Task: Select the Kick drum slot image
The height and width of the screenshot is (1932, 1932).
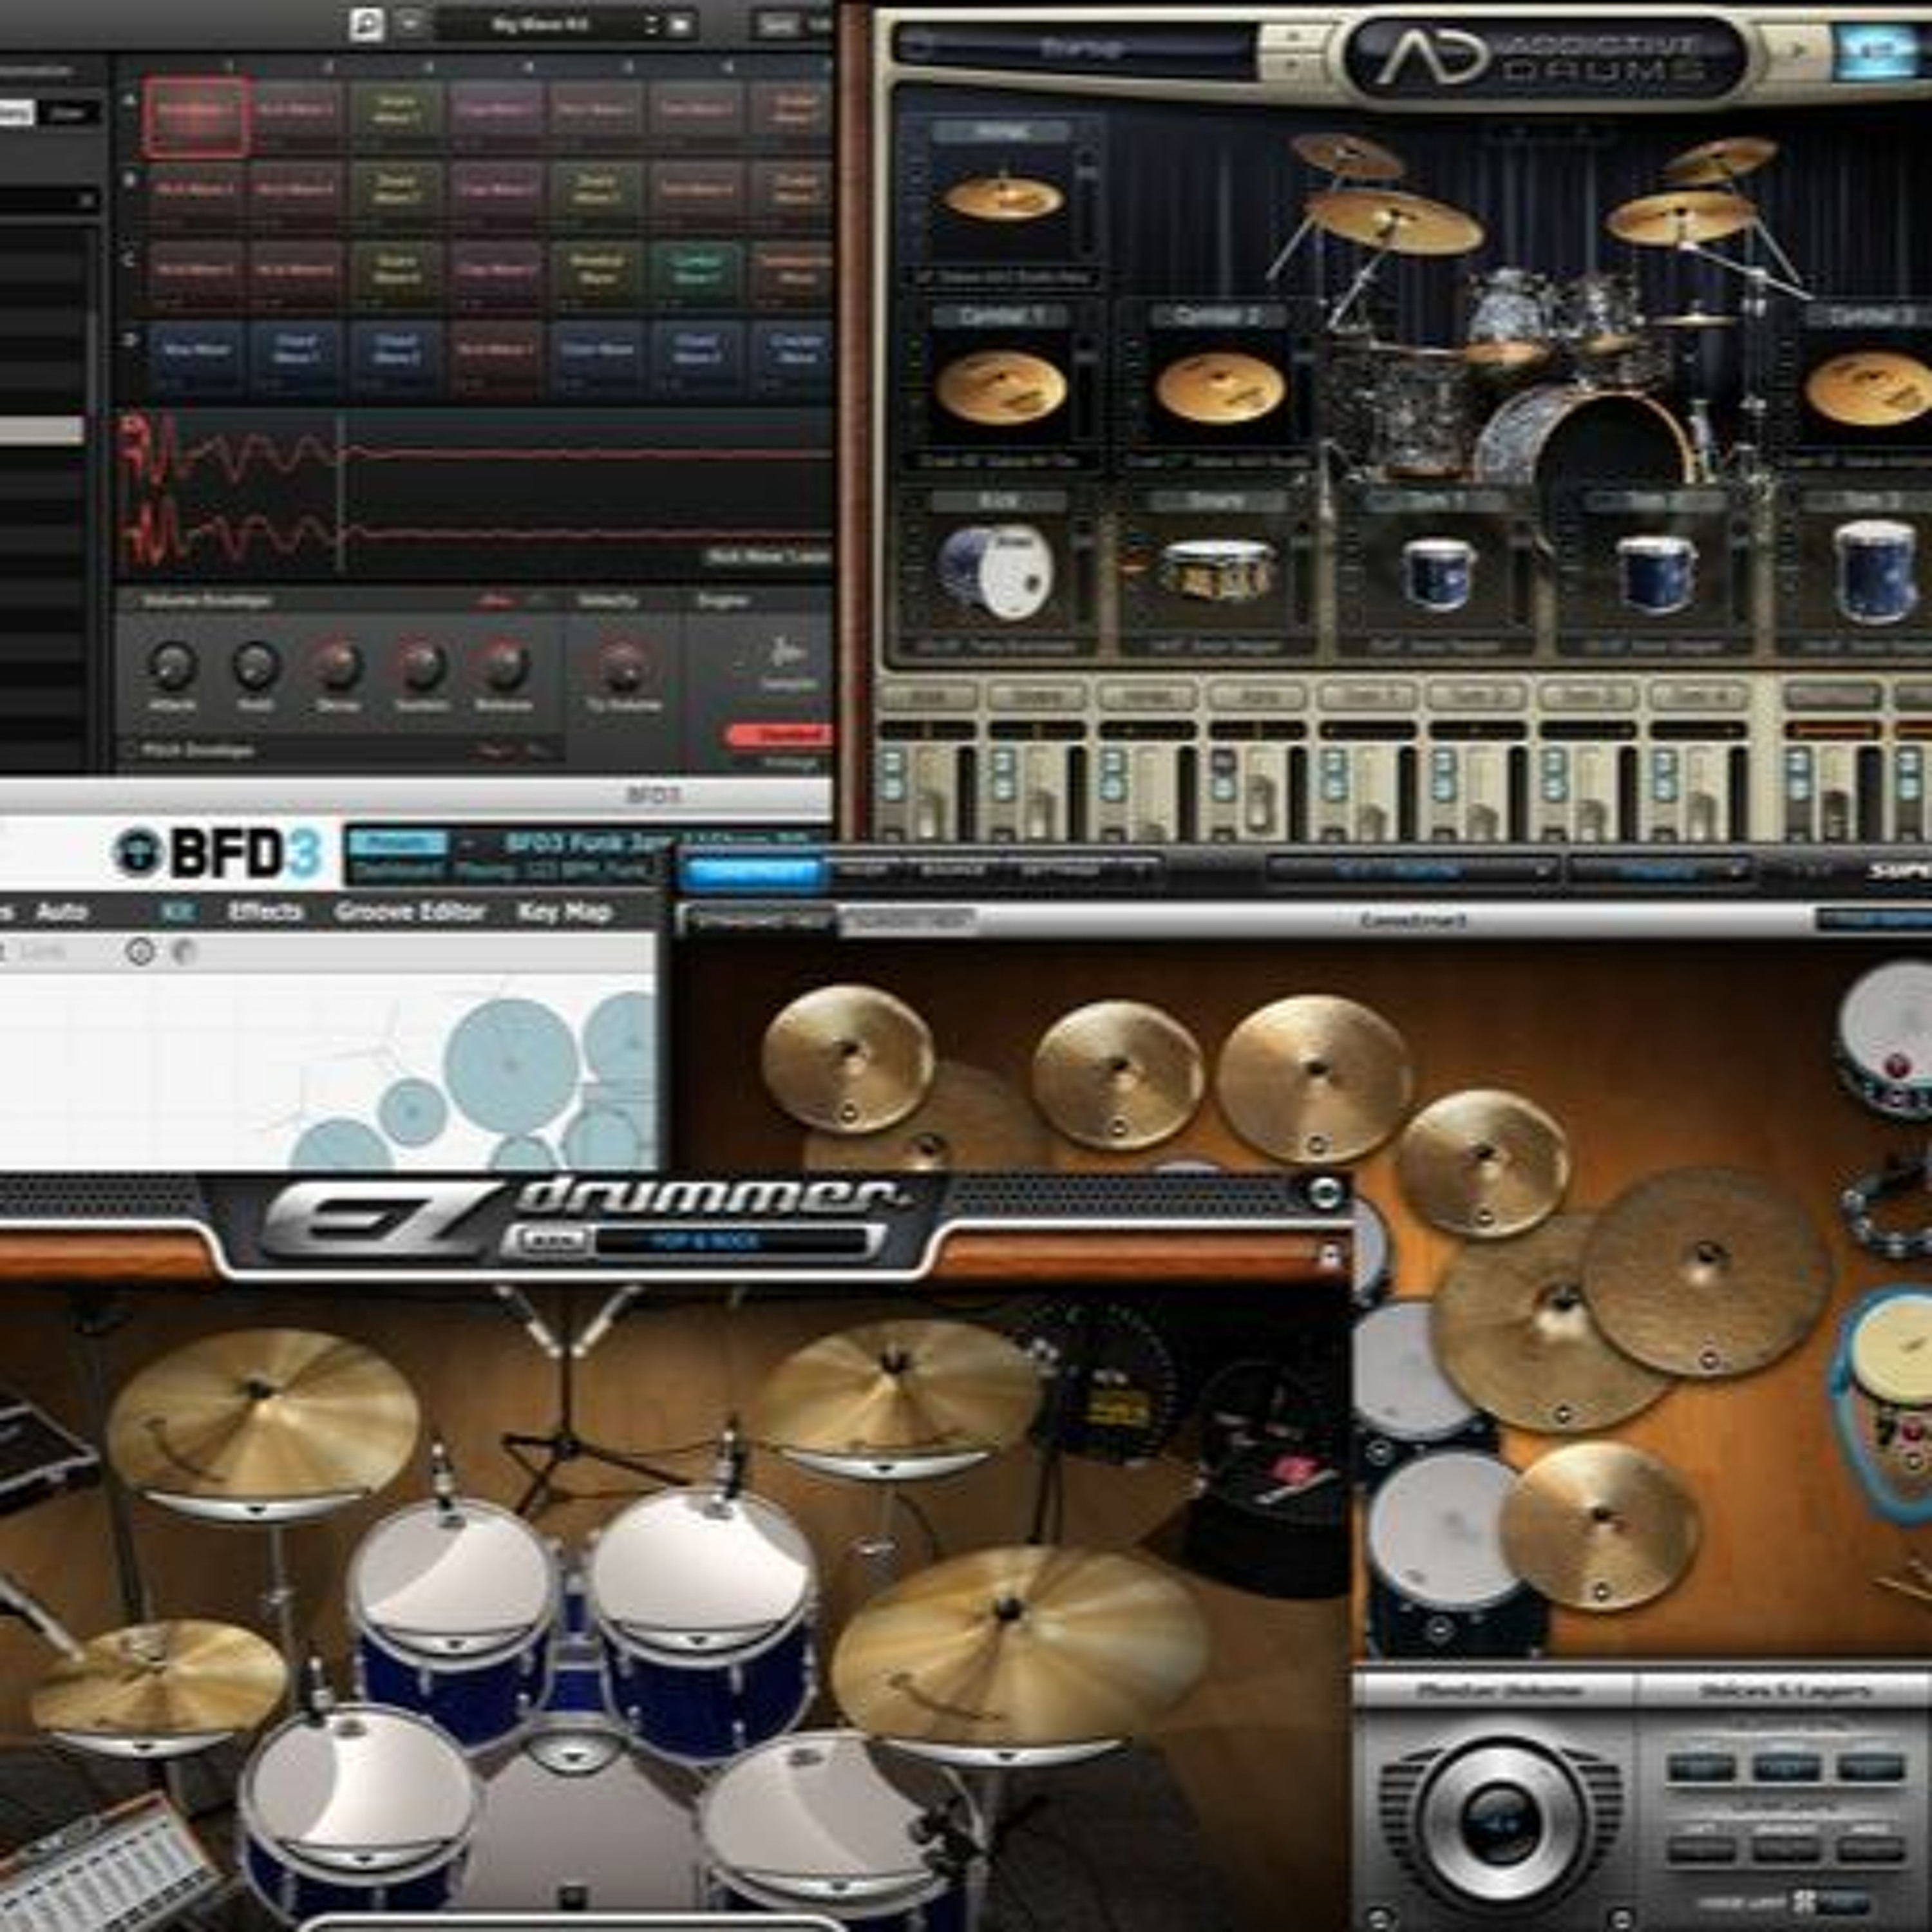Action: (996, 571)
